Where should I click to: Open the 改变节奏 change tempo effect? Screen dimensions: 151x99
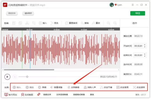106,87
